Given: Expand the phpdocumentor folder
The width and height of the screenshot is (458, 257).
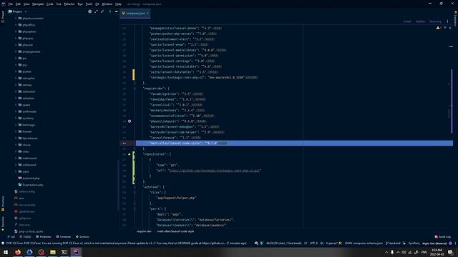Looking at the screenshot, I should click(x=16, y=18).
